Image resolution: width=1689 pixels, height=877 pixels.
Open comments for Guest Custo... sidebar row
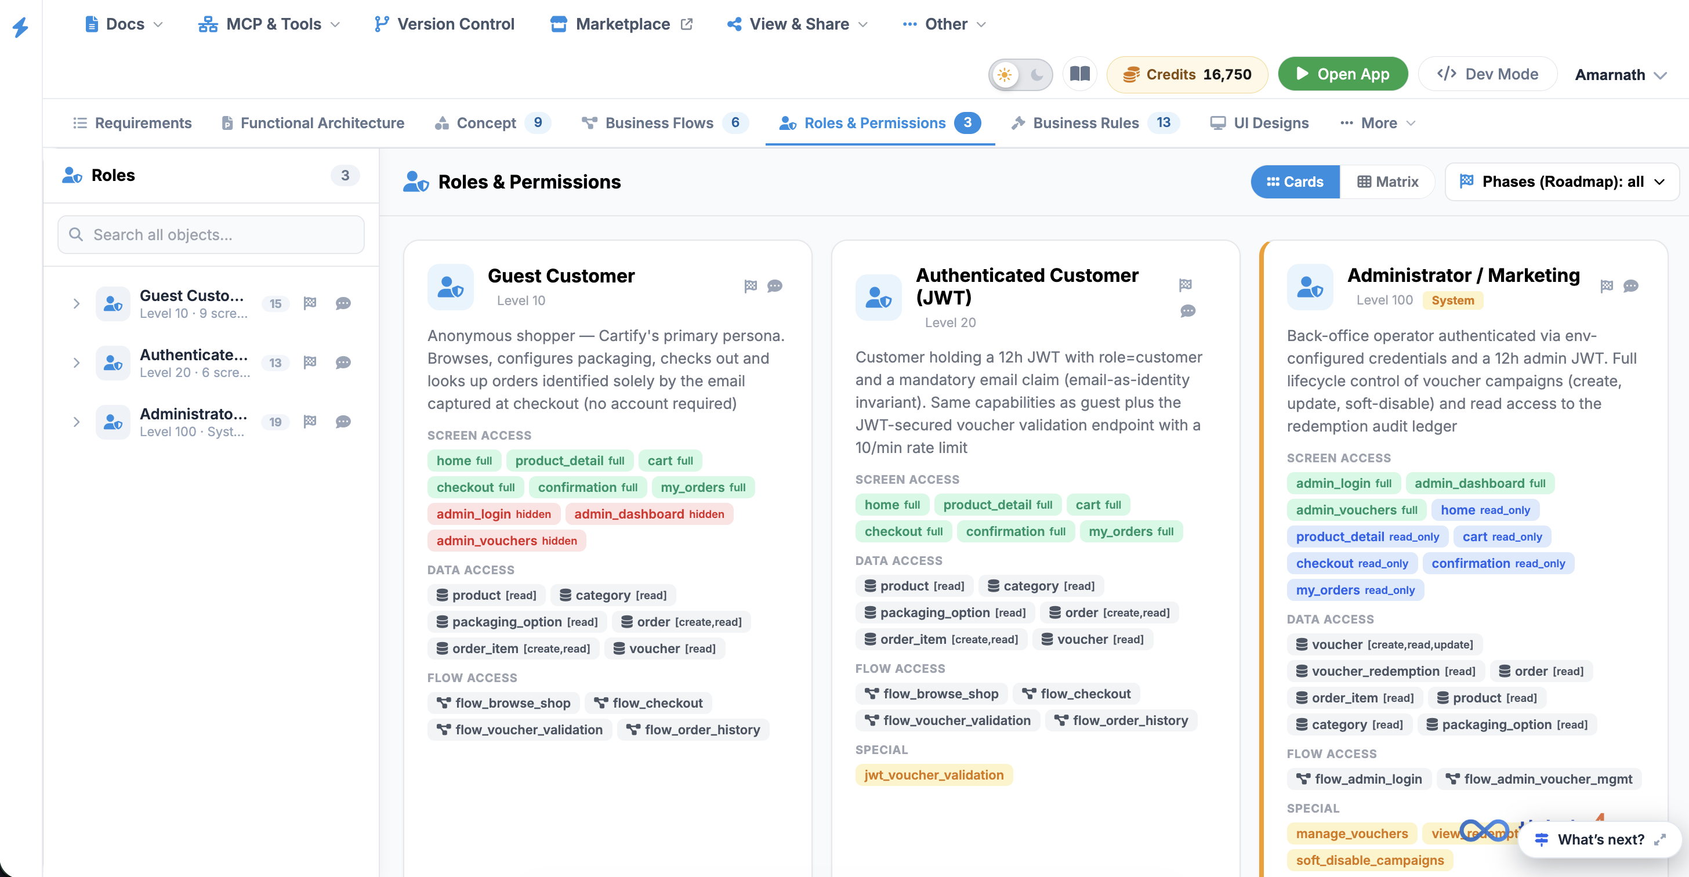pyautogui.click(x=343, y=303)
